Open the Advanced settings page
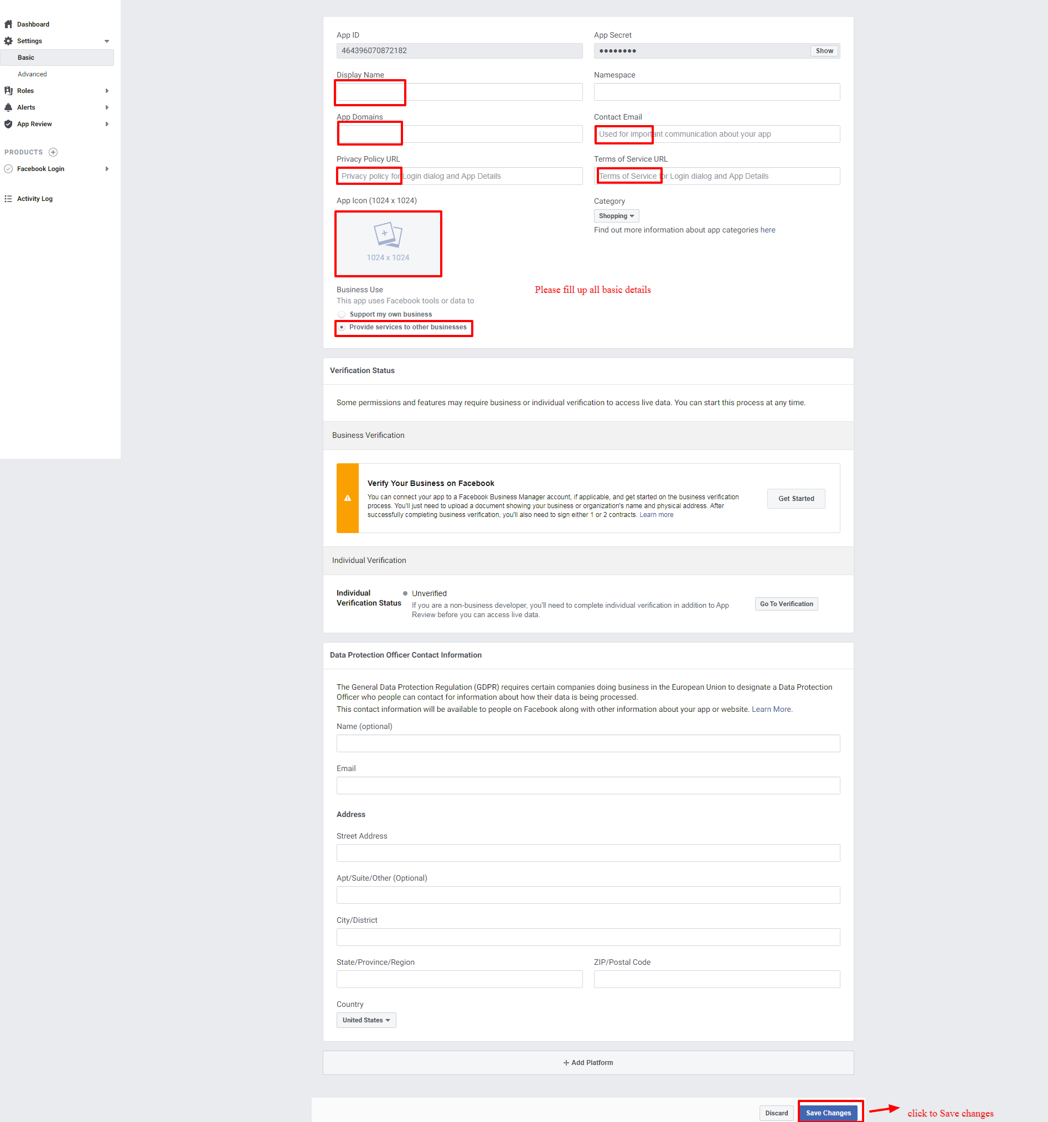The width and height of the screenshot is (1048, 1122). tap(32, 74)
